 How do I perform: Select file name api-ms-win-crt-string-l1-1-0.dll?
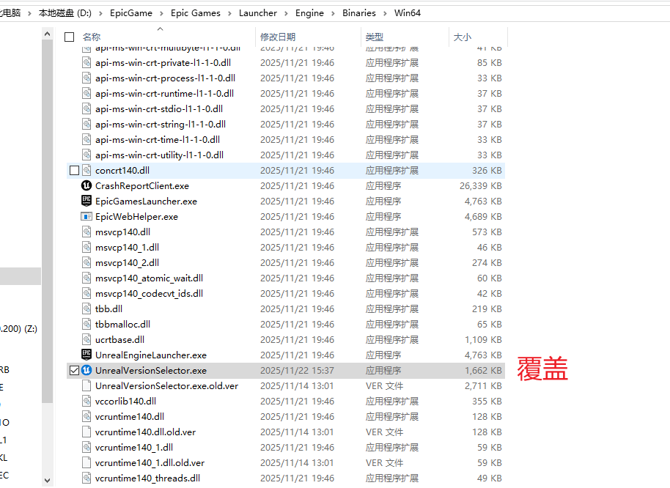[x=161, y=125]
